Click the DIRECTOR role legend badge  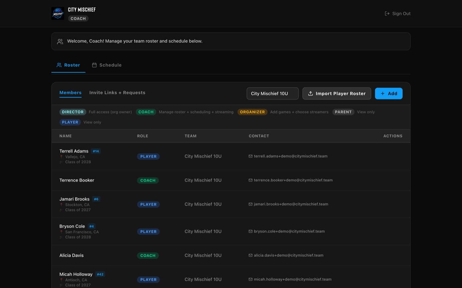pos(73,112)
